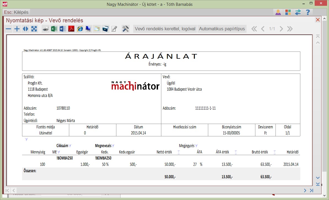Click the filter icon next to Cikkszám
The image size is (329, 200).
tap(70, 145)
